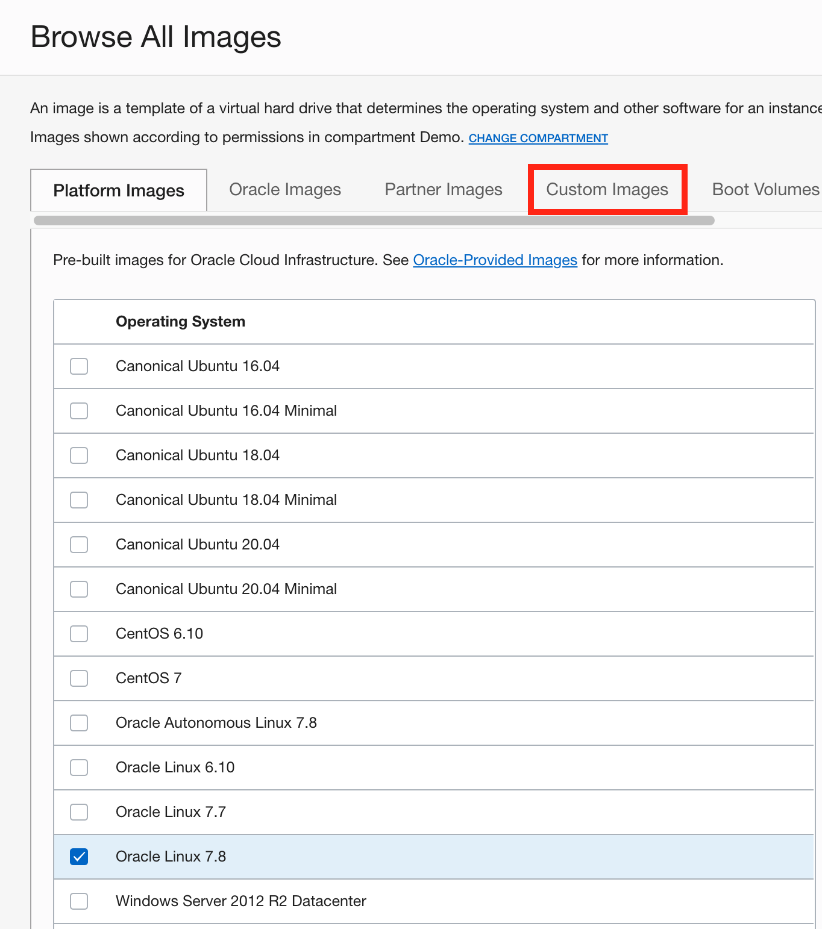Click the horizontal tab scrollbar

point(374,221)
